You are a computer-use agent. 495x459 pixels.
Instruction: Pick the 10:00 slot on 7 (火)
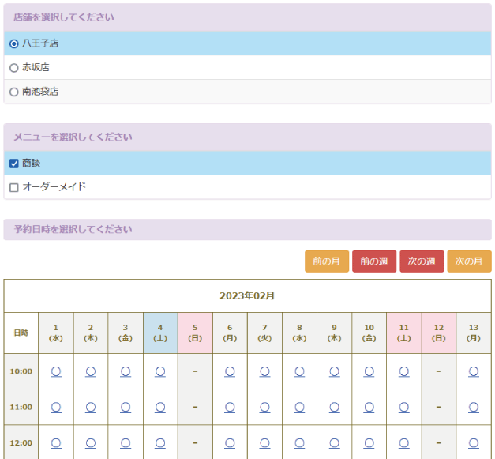tap(264, 371)
